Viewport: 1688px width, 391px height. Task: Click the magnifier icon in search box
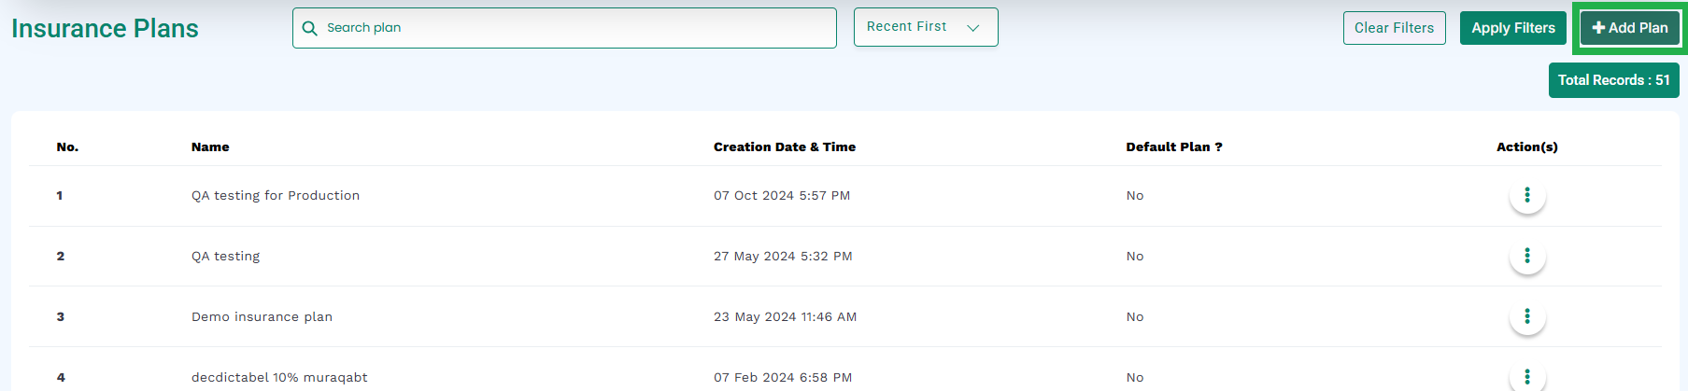310,28
